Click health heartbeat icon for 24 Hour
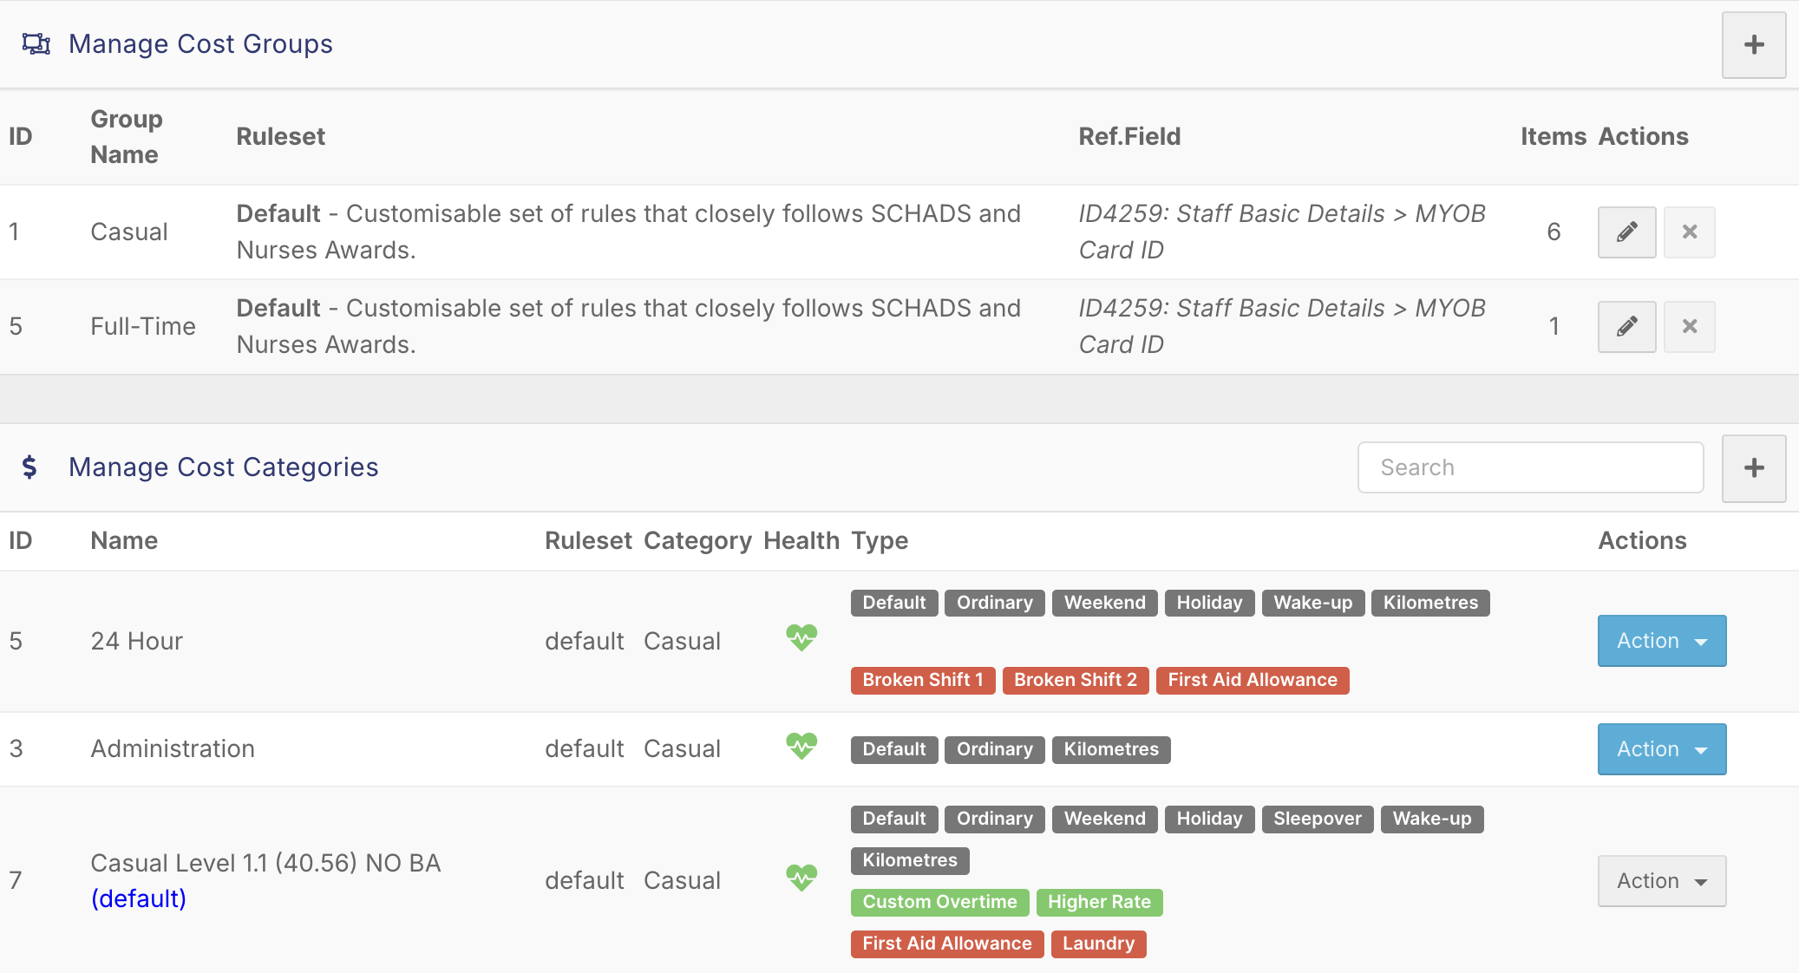The image size is (1799, 973). tap(801, 638)
